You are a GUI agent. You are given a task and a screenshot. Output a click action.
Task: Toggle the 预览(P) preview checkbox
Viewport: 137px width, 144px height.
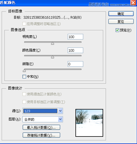[x=117, y=30]
